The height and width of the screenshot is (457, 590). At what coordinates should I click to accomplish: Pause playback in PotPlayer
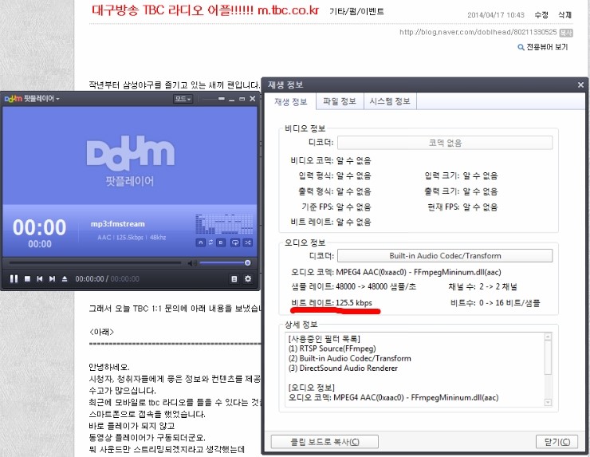click(14, 278)
